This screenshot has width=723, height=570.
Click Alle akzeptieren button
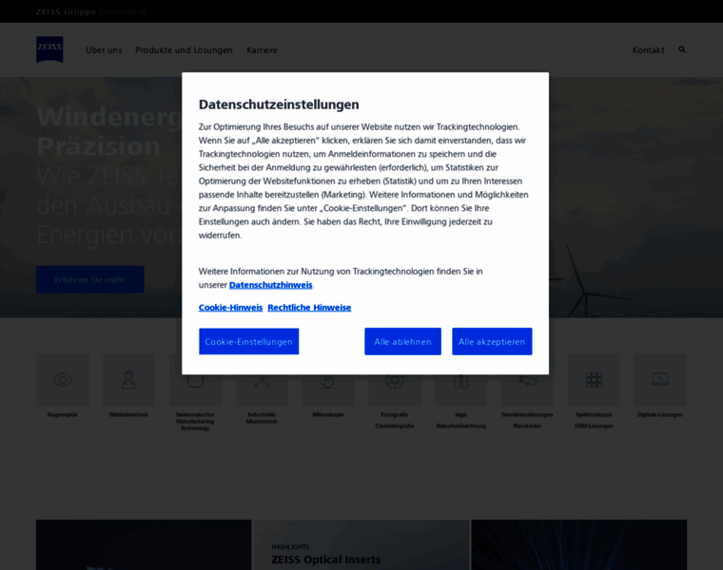(492, 342)
